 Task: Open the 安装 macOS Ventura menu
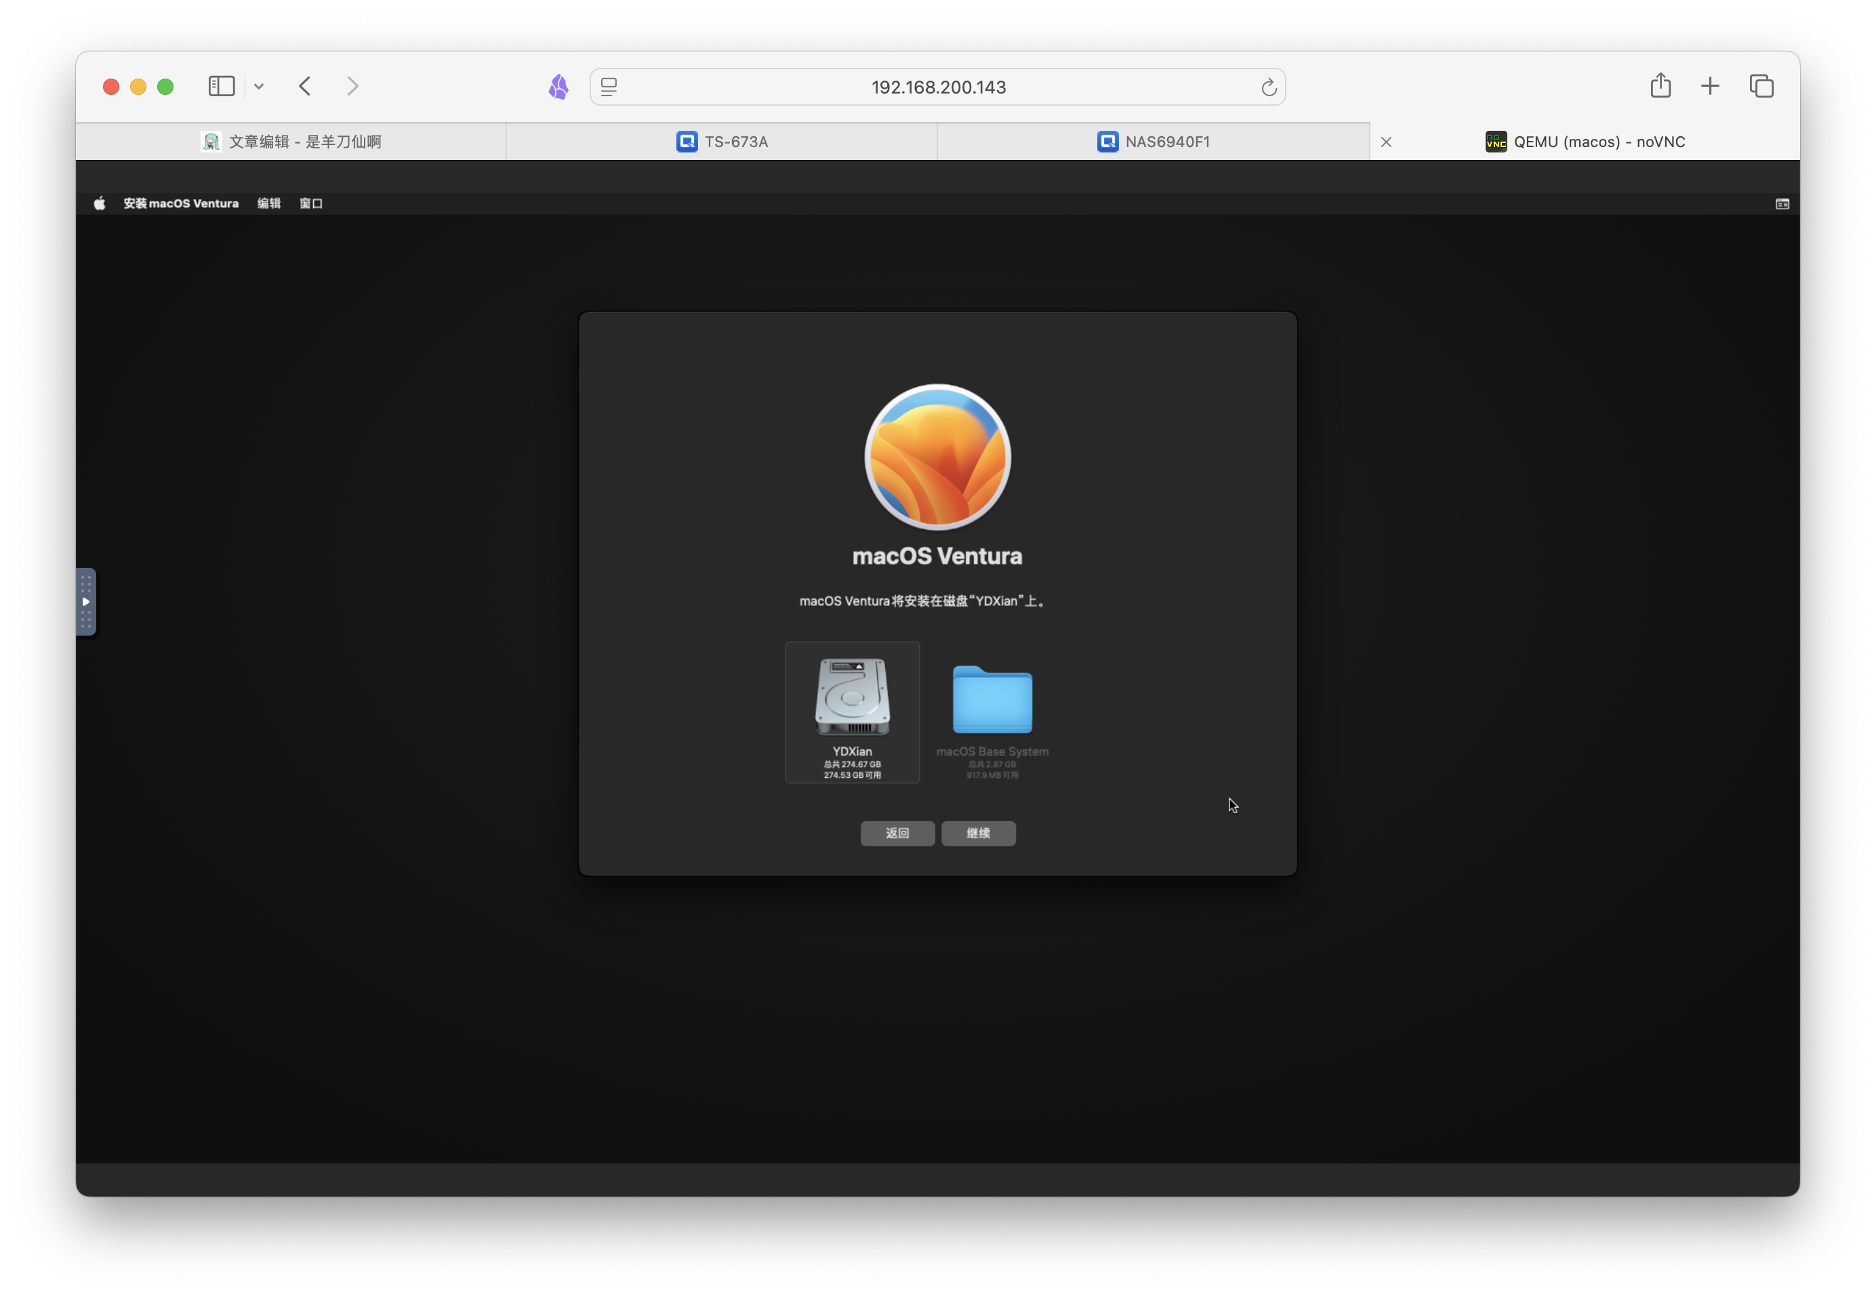[x=180, y=203]
